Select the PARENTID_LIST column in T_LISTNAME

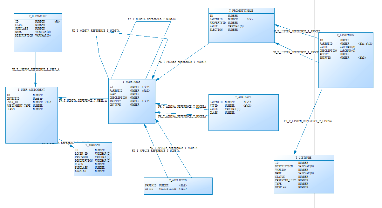(x=285, y=180)
